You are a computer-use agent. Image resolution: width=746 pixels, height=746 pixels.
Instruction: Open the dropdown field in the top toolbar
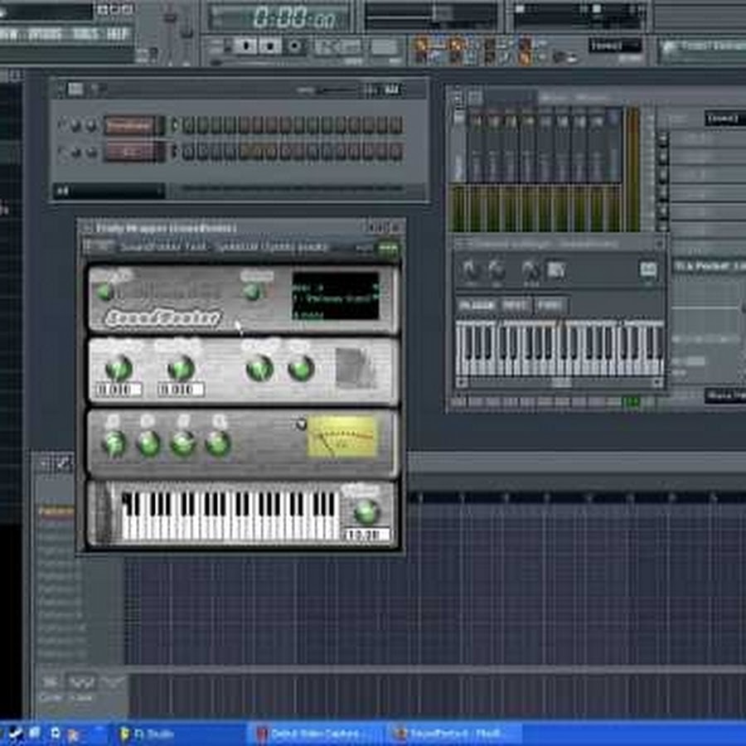click(615, 46)
